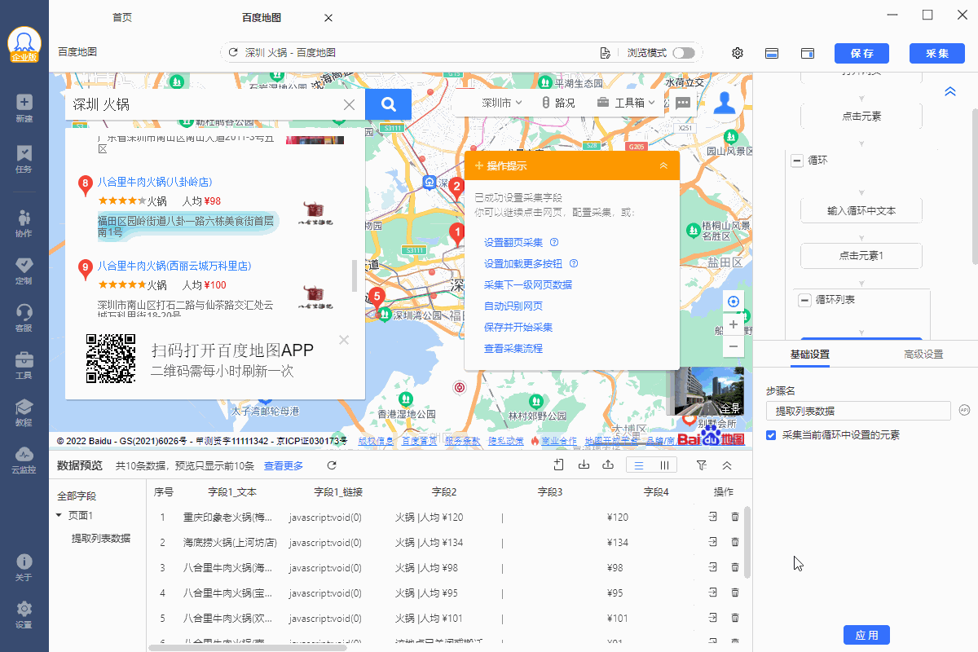Image resolution: width=978 pixels, height=652 pixels.
Task: Open the 设置 sidebar icon
Action: (x=24, y=615)
